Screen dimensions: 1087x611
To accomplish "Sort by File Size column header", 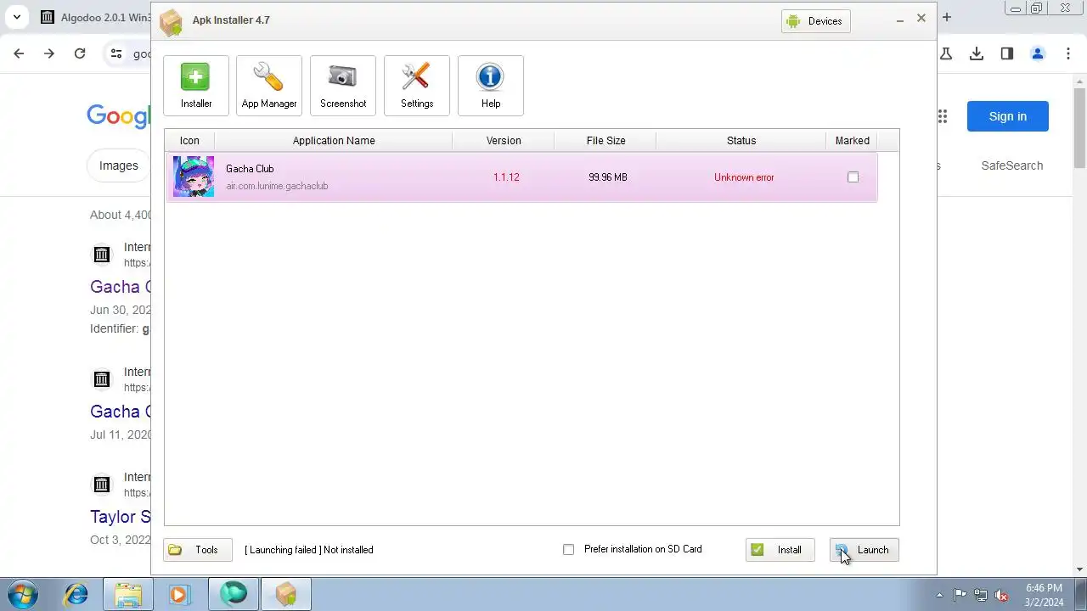I will pos(606,141).
